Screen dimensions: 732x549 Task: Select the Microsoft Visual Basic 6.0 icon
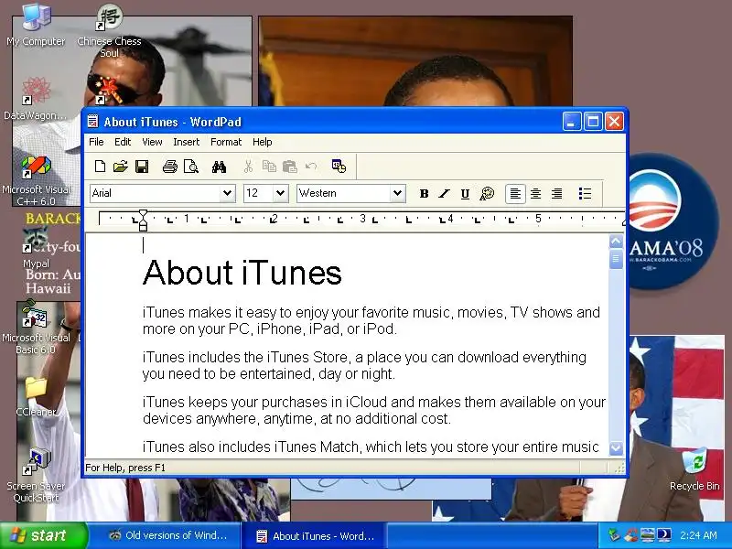(36, 327)
